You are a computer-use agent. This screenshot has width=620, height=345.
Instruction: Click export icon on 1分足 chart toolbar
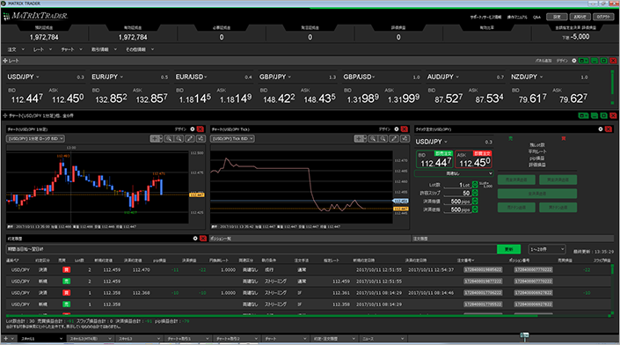pyautogui.click(x=201, y=138)
